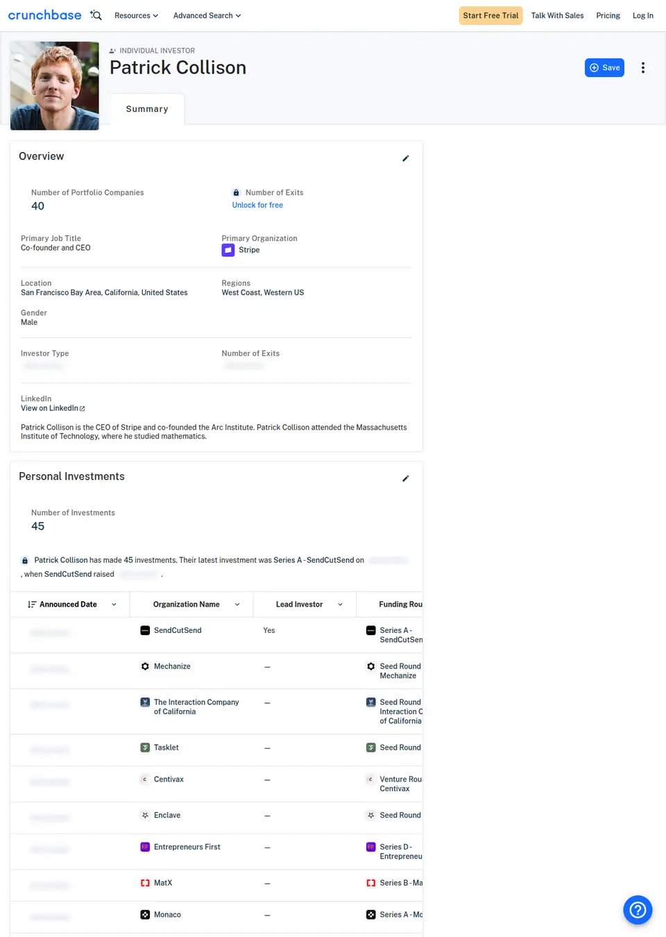Open the Entrepreneurs First organization link
Image resolution: width=666 pixels, height=937 pixels.
187,847
